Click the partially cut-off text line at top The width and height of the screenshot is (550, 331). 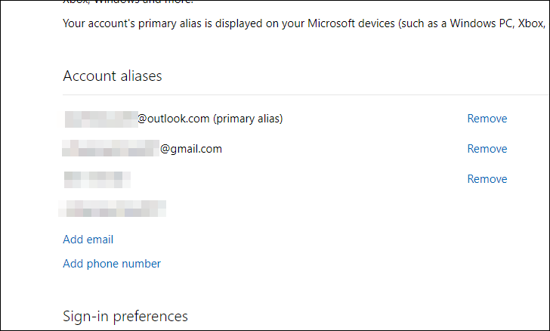tap(128, 2)
